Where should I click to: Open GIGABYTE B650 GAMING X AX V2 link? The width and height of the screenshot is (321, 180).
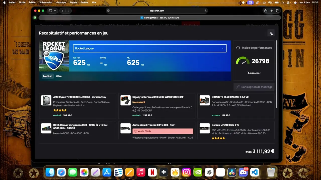click(230, 97)
